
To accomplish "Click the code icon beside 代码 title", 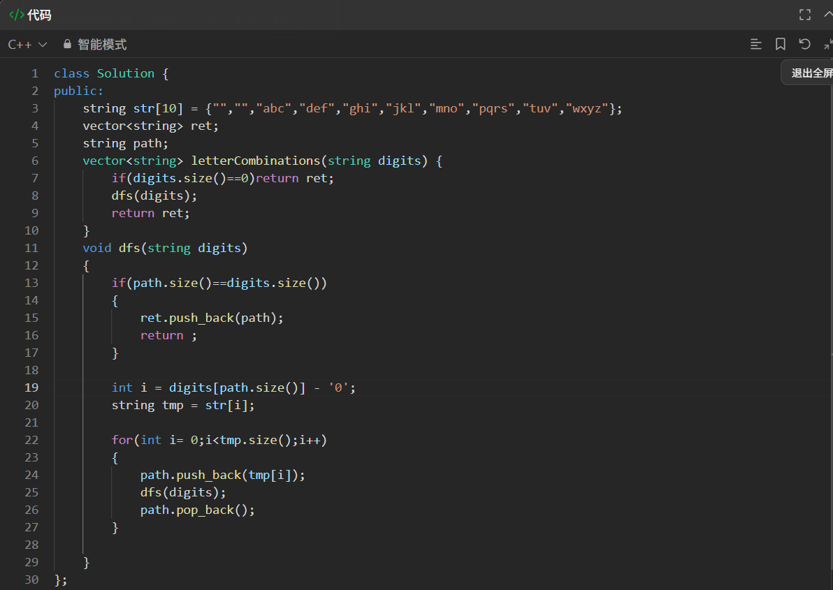I will pyautogui.click(x=17, y=15).
